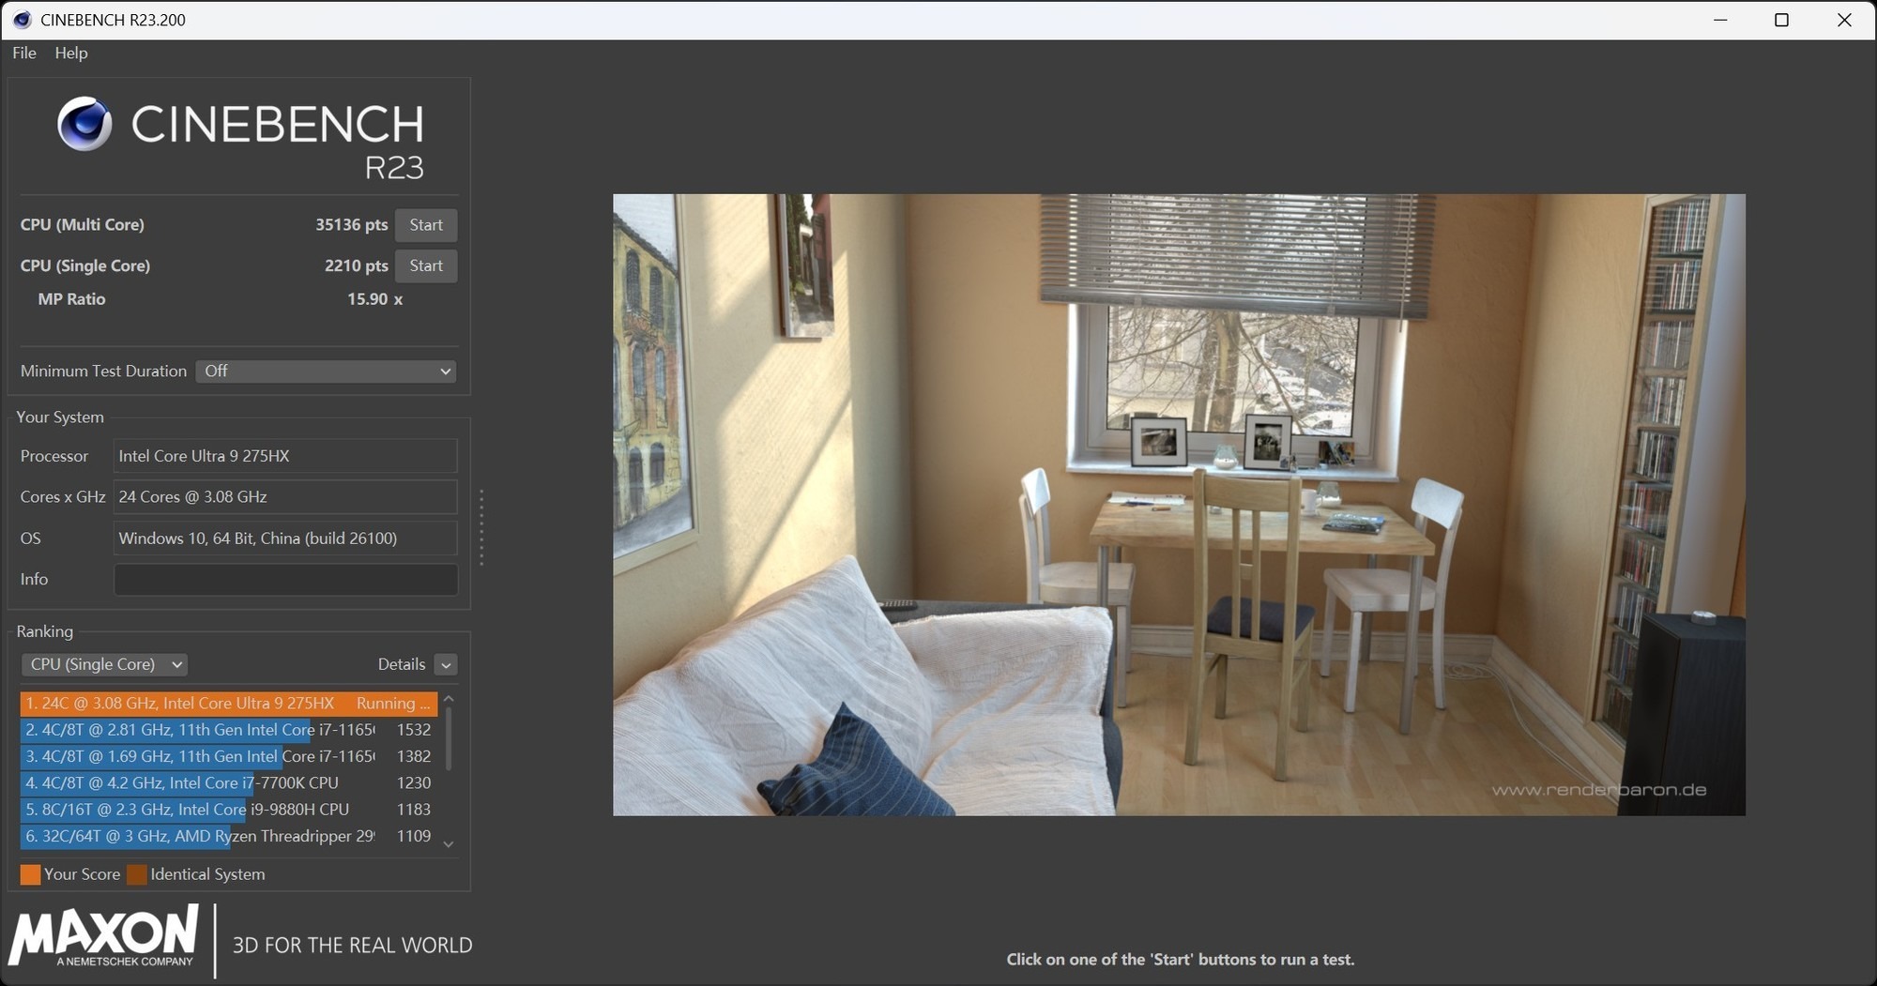This screenshot has width=1877, height=986.
Task: Open the Help menu
Action: point(71,53)
